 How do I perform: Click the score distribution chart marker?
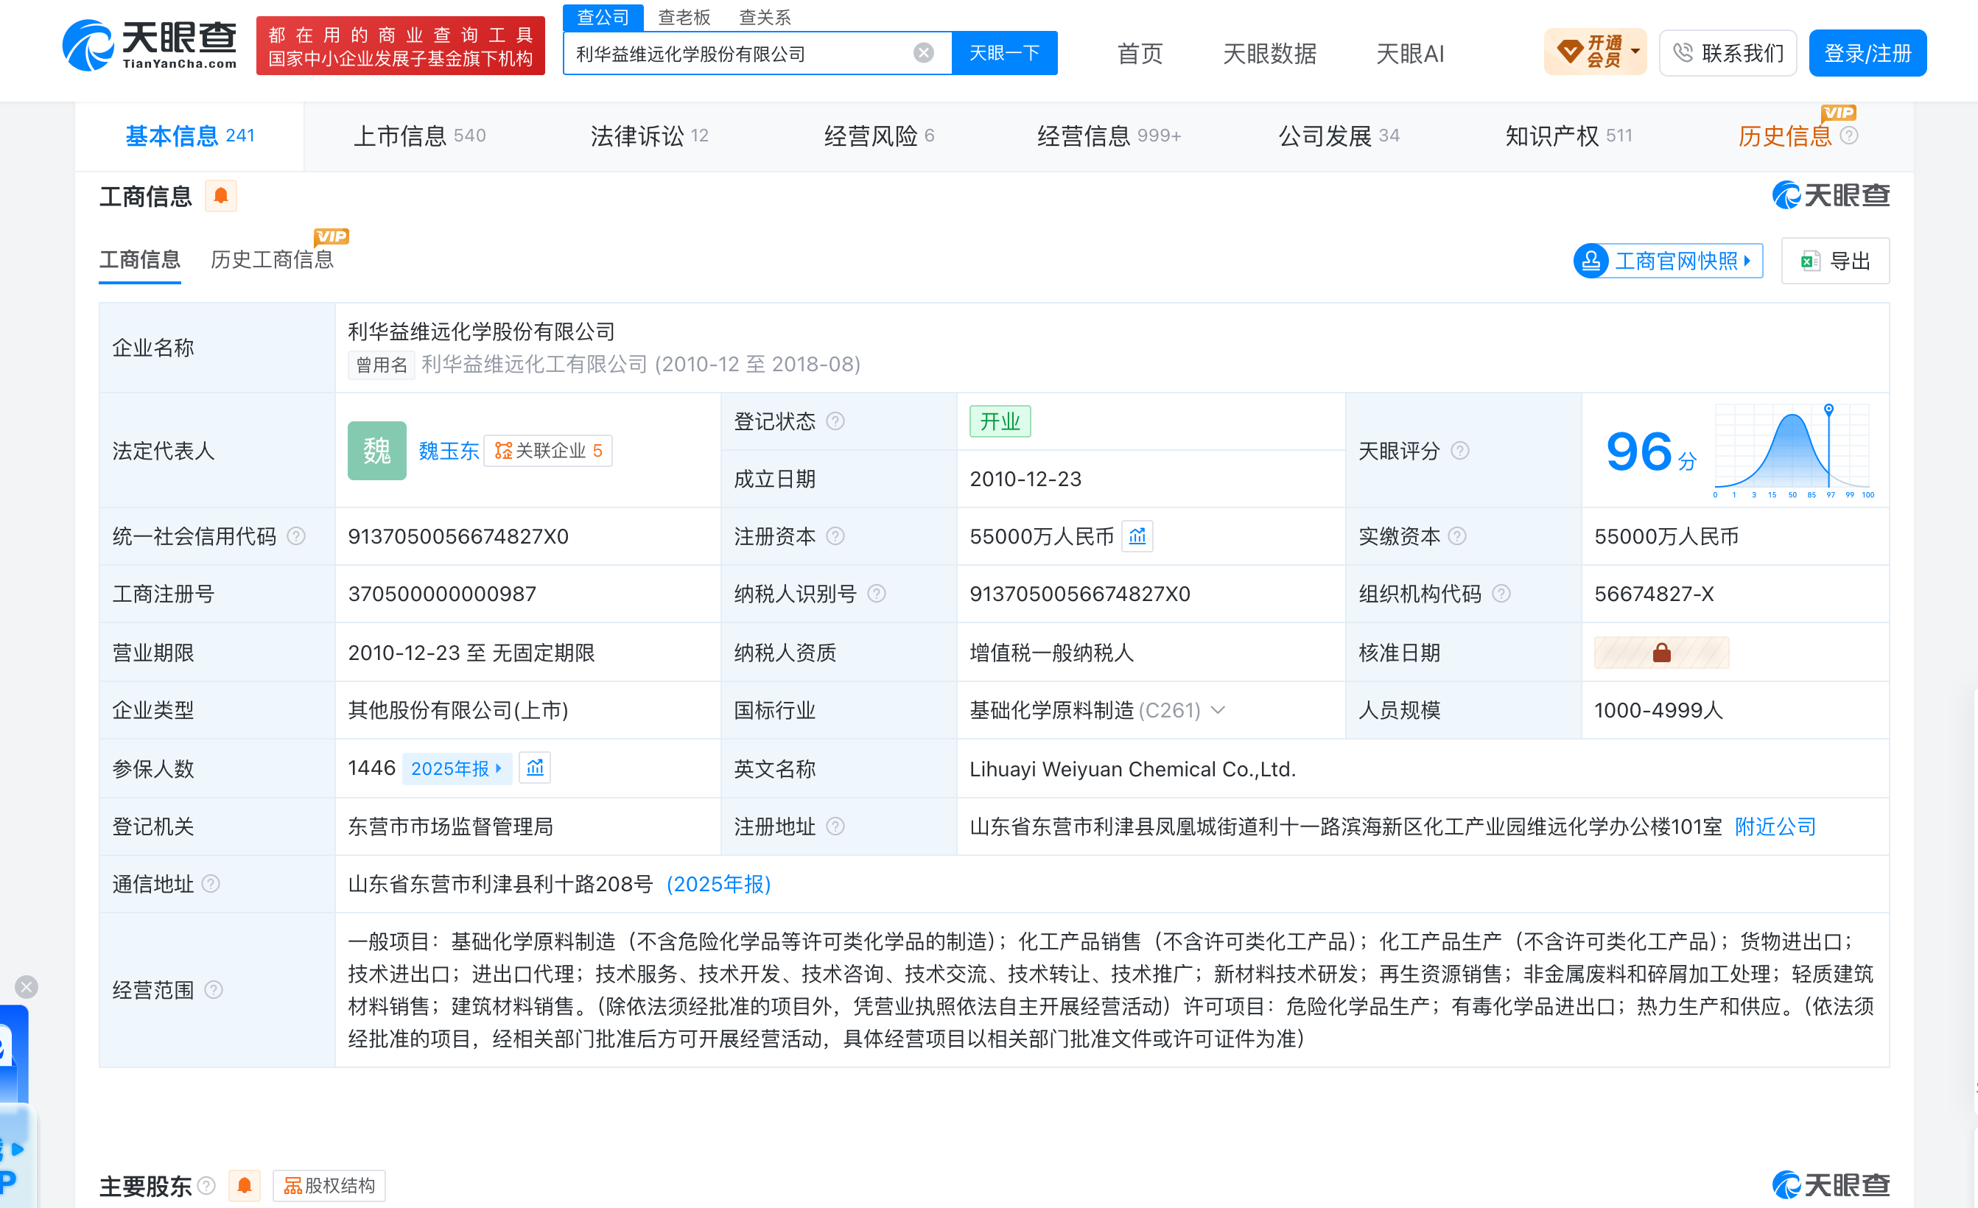(1828, 409)
